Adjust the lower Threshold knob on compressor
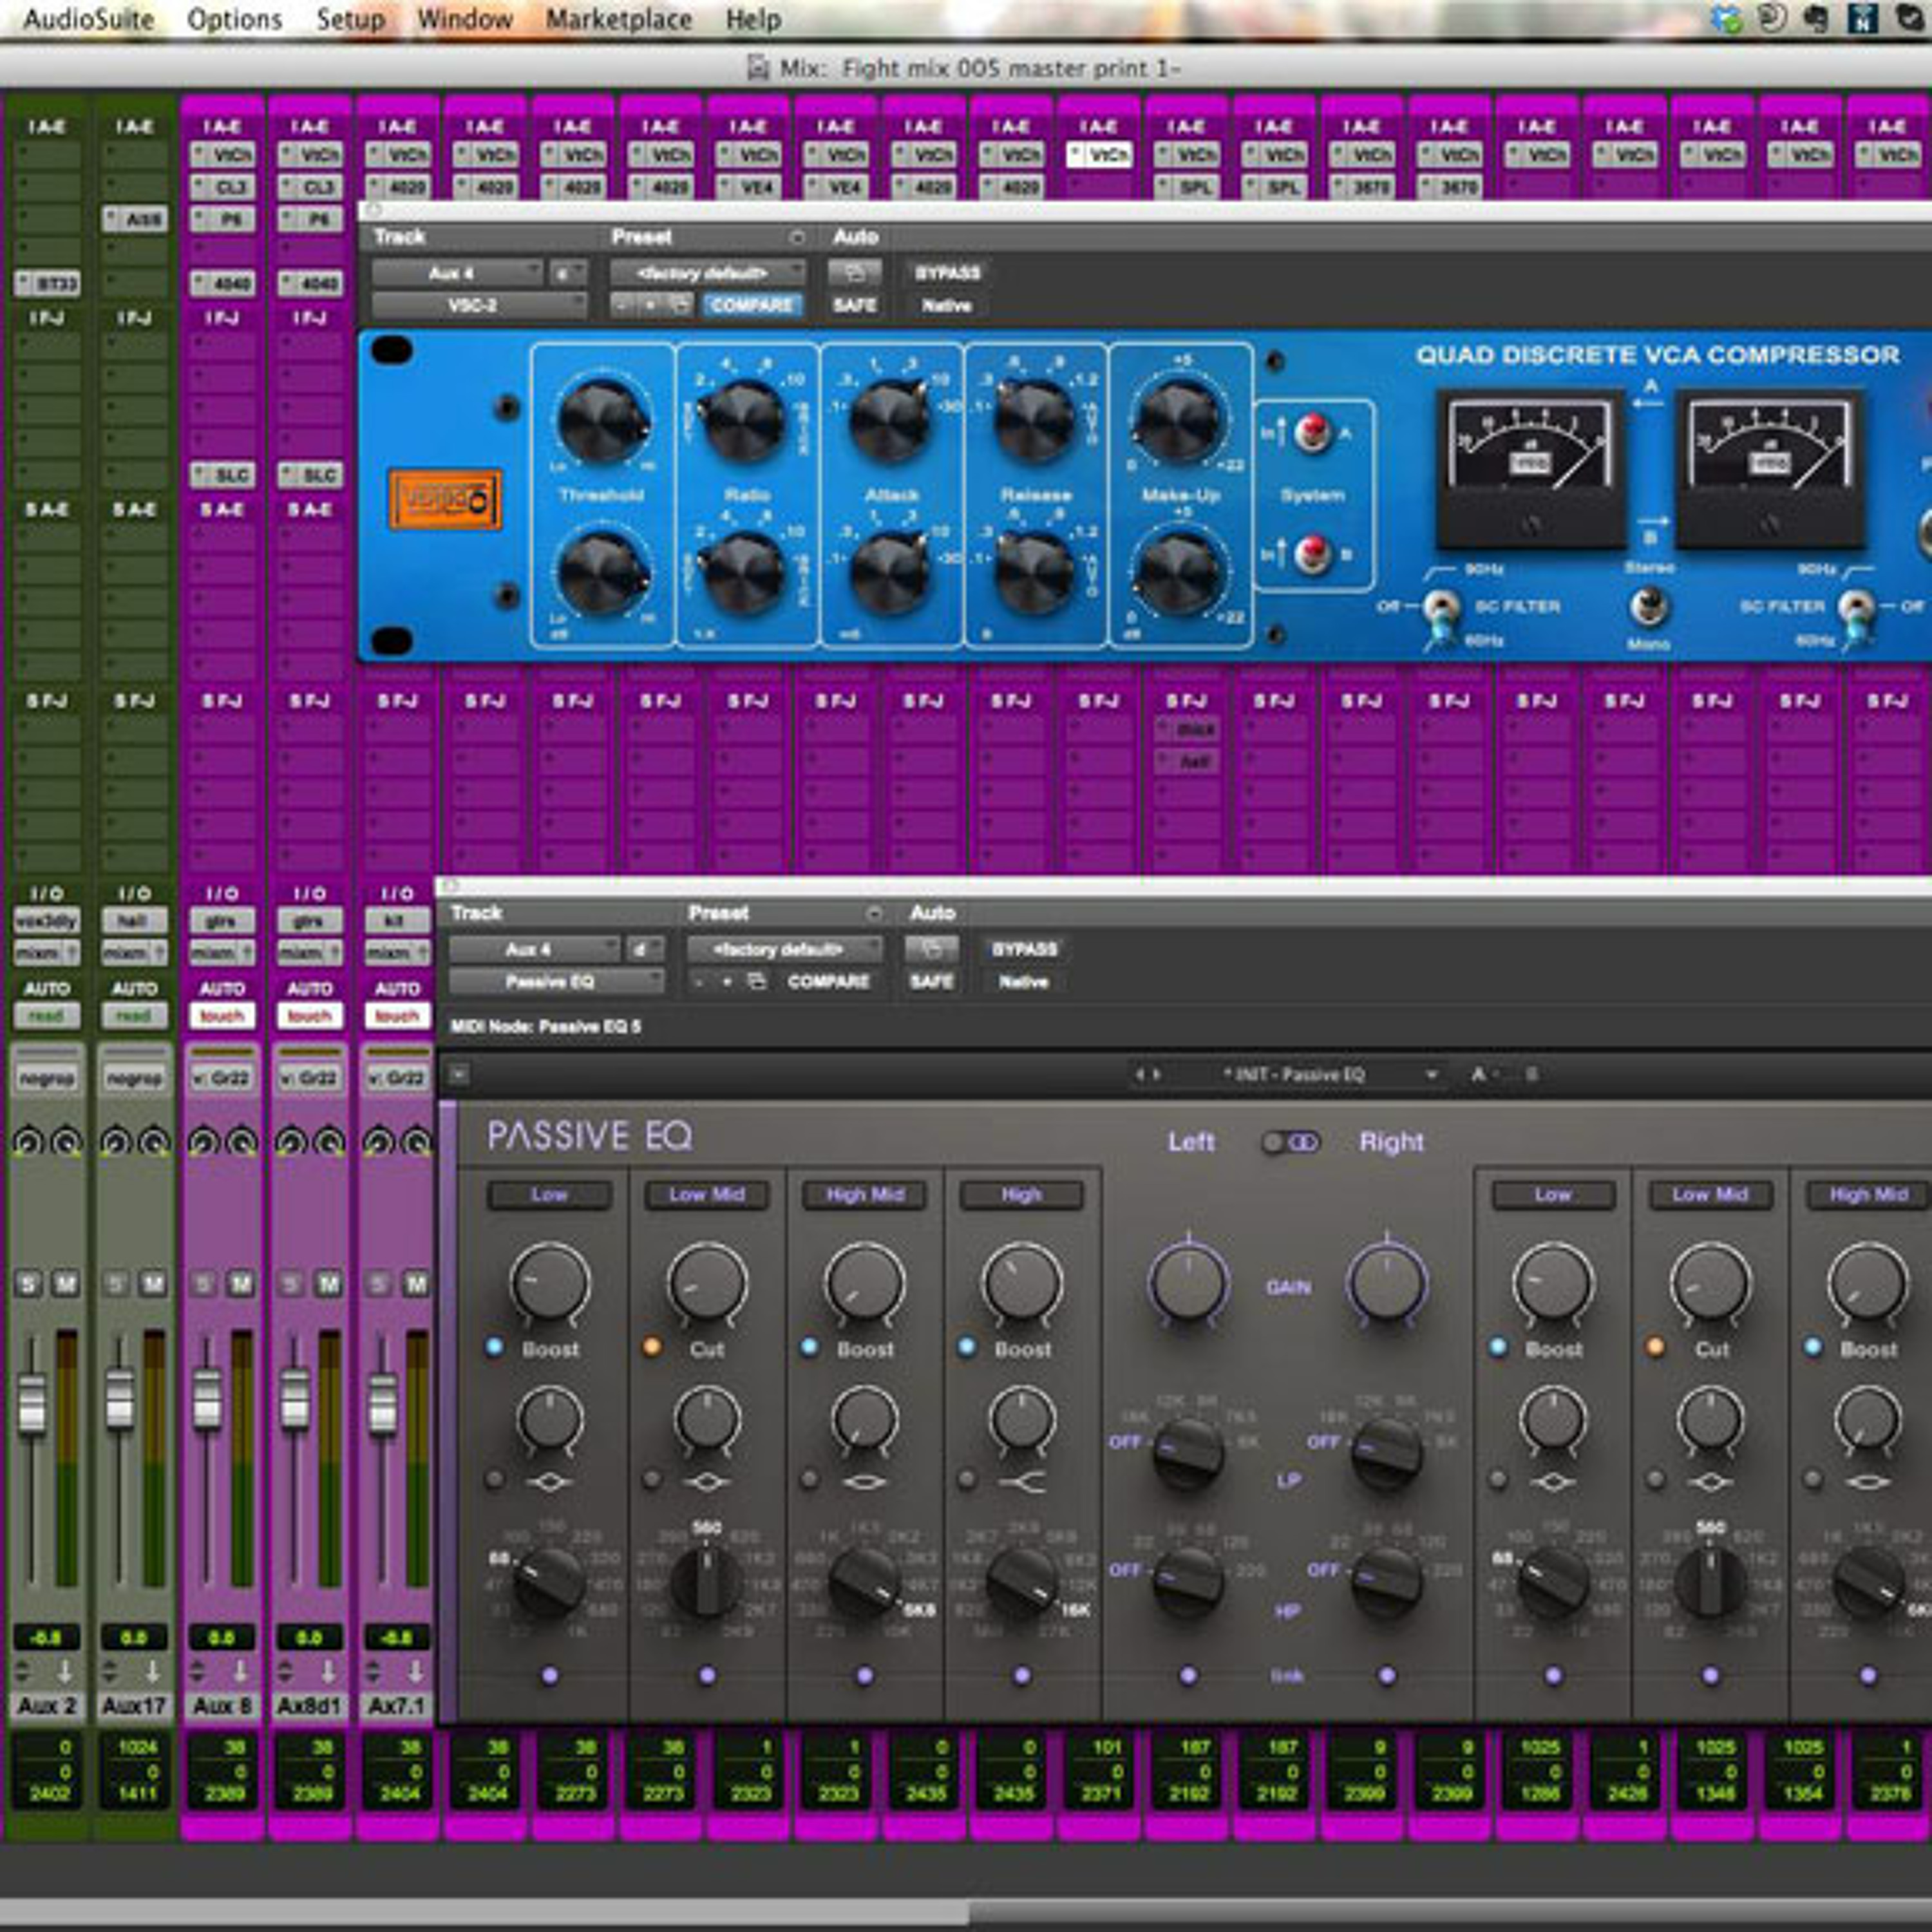Image resolution: width=1932 pixels, height=1932 pixels. (x=602, y=573)
